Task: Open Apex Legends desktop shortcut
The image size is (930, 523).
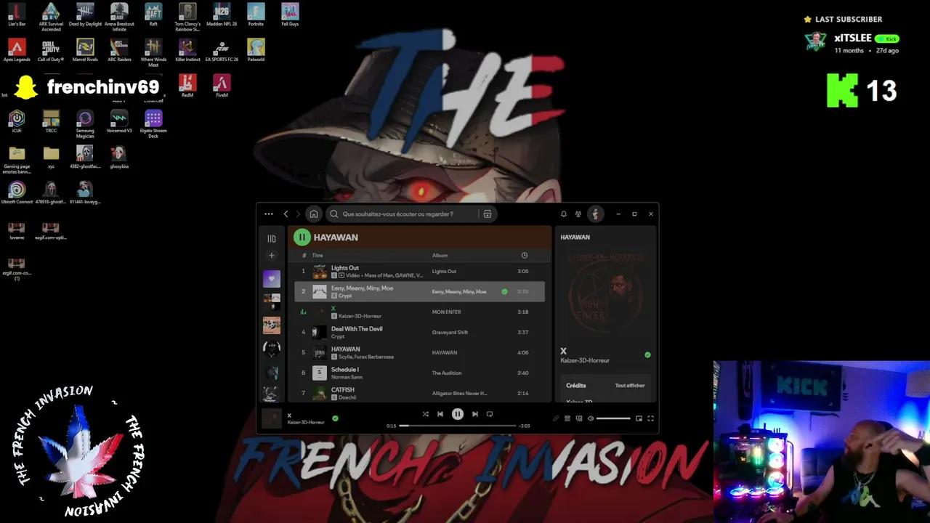Action: pos(17,50)
